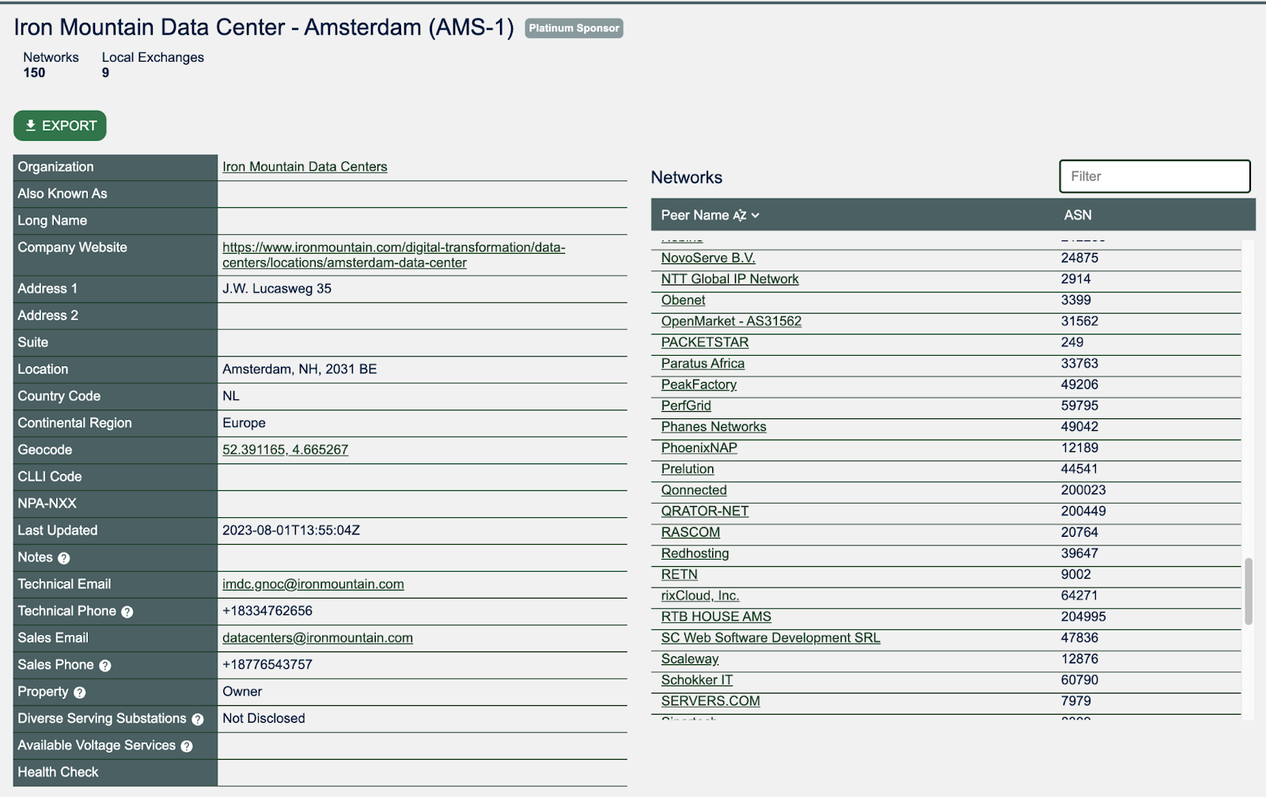Screen dimensions: 1266x797
Task: Open RETN network link
Action: 680,574
